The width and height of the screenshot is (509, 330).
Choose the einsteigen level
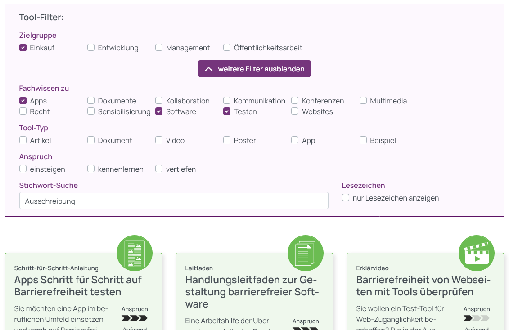pyautogui.click(x=23, y=169)
